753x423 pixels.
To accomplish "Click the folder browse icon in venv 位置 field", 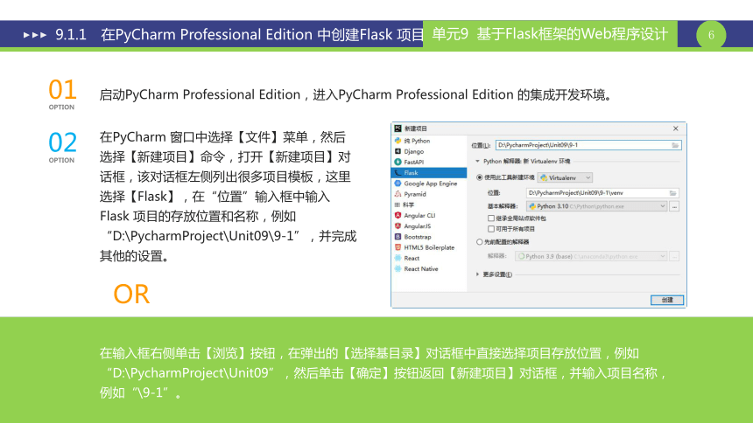I will tap(672, 193).
